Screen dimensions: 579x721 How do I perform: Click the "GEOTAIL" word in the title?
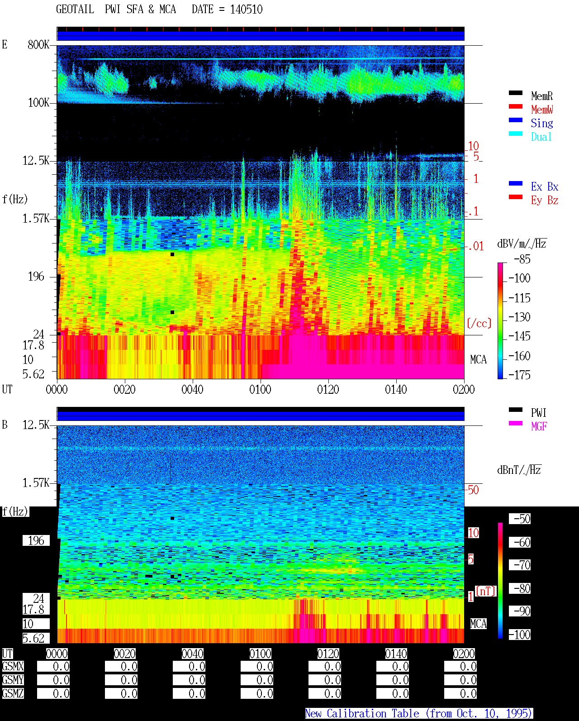pos(75,10)
